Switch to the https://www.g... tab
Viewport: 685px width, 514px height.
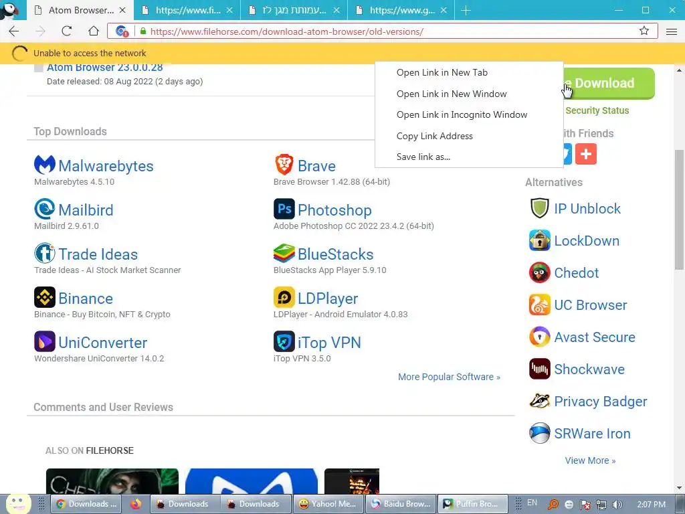tap(401, 10)
